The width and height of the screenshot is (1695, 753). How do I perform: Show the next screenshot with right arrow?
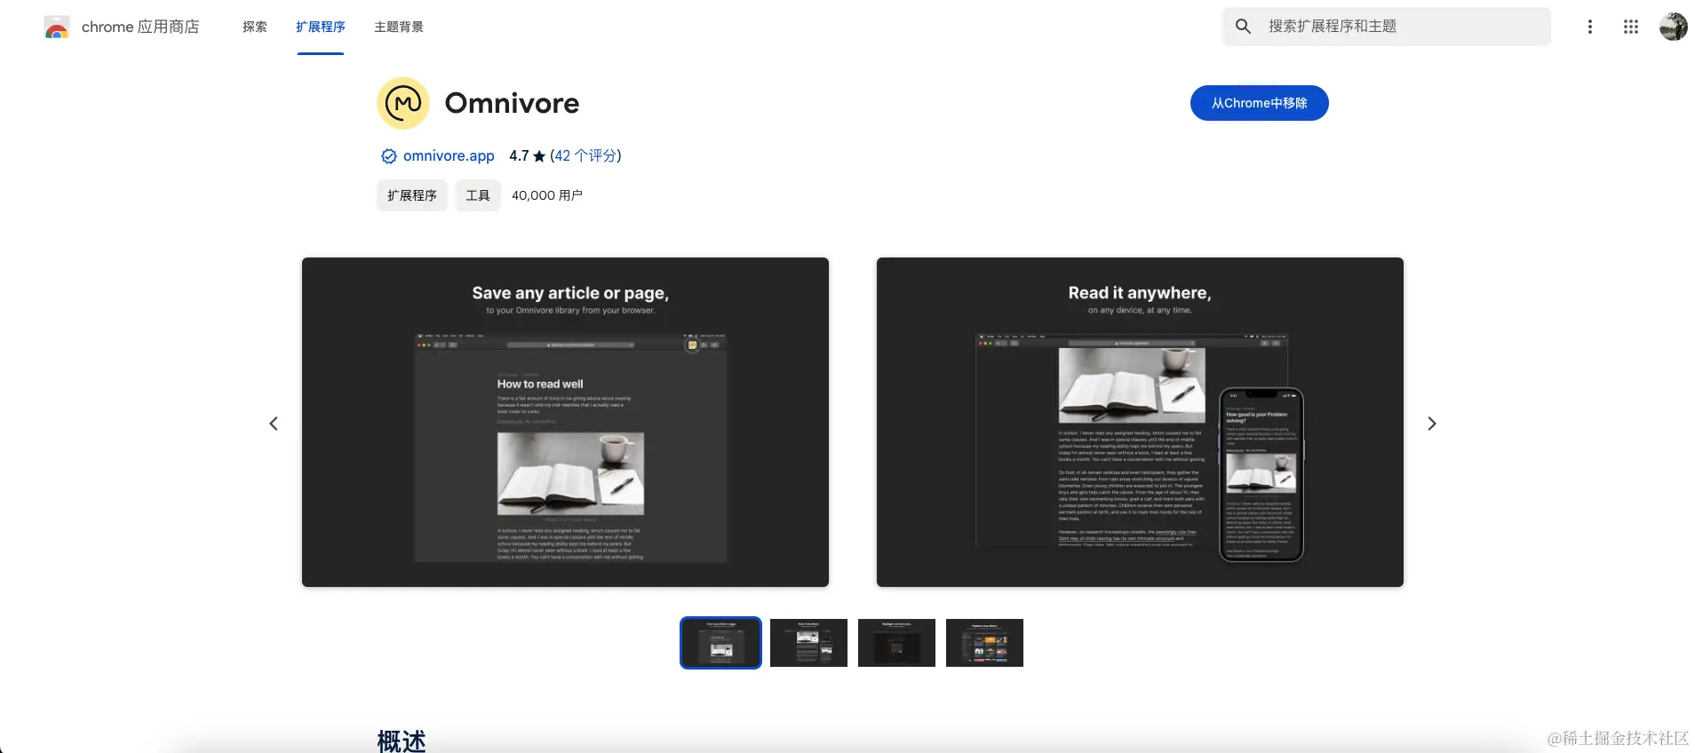[x=1432, y=424]
